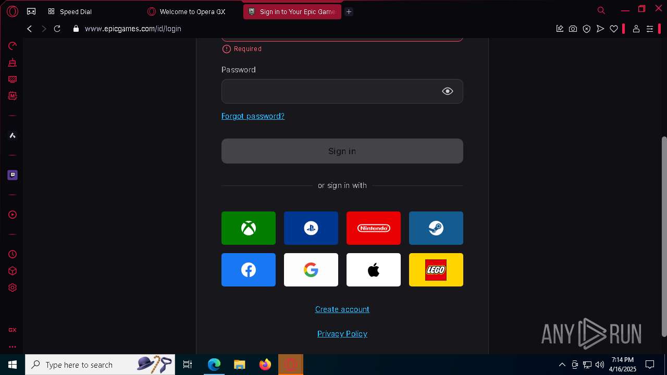The image size is (667, 375).
Task: Open sidebar three-dot more options
Action: coord(13,346)
